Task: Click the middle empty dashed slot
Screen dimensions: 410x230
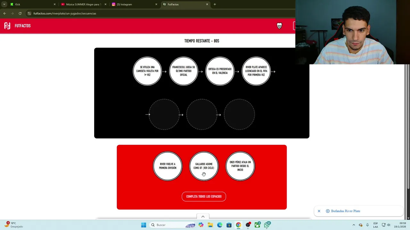Action: (x=202, y=114)
